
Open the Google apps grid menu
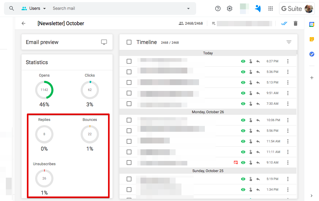[271, 8]
